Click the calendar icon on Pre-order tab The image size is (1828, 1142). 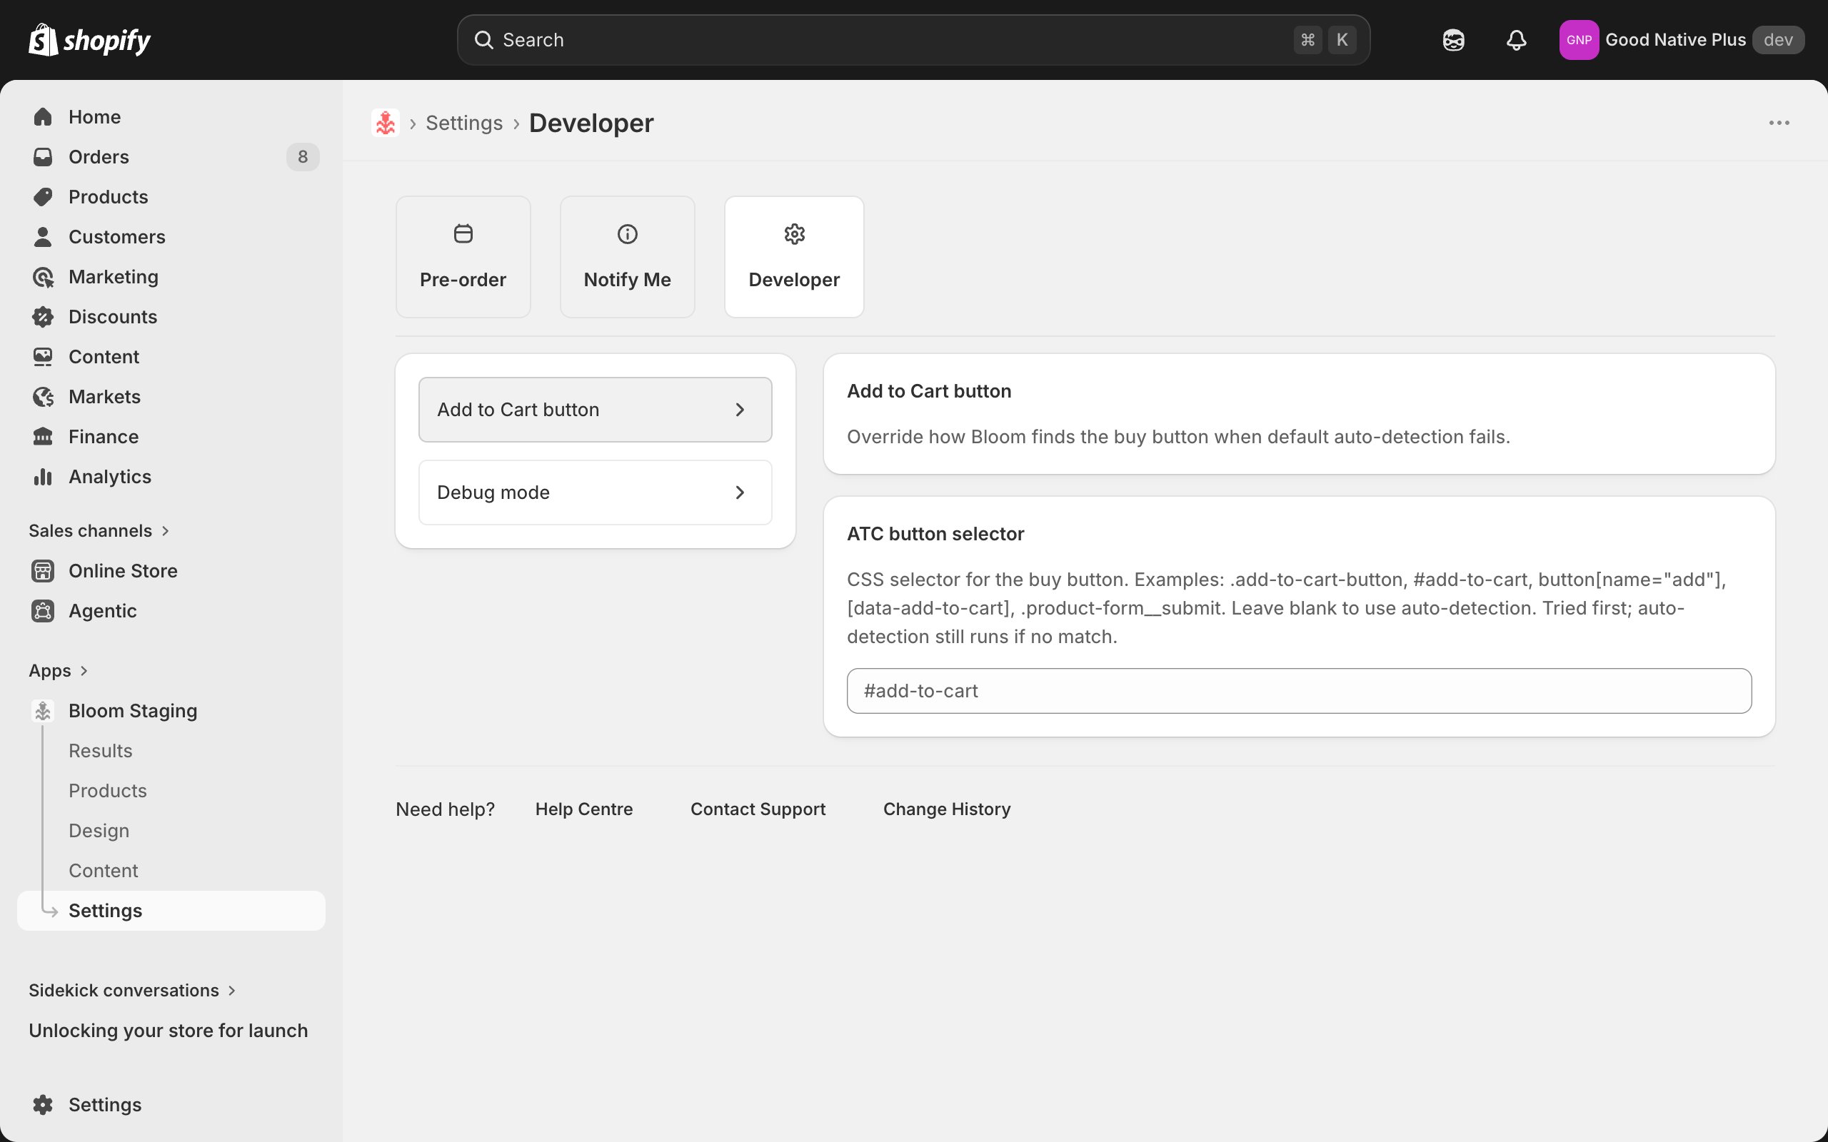(463, 234)
